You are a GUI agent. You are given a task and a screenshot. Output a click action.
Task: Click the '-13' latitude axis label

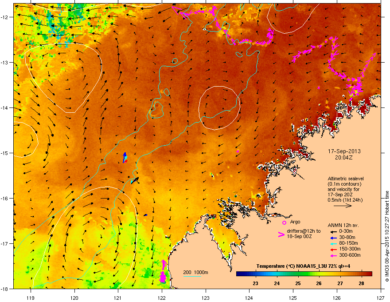click(x=5, y=63)
